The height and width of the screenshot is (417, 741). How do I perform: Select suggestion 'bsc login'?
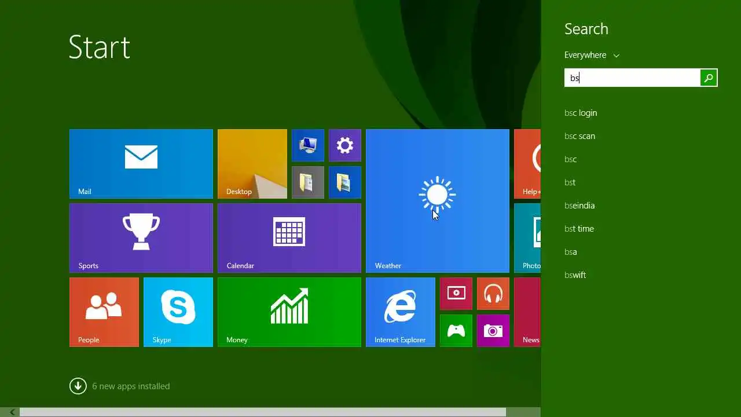(581, 113)
